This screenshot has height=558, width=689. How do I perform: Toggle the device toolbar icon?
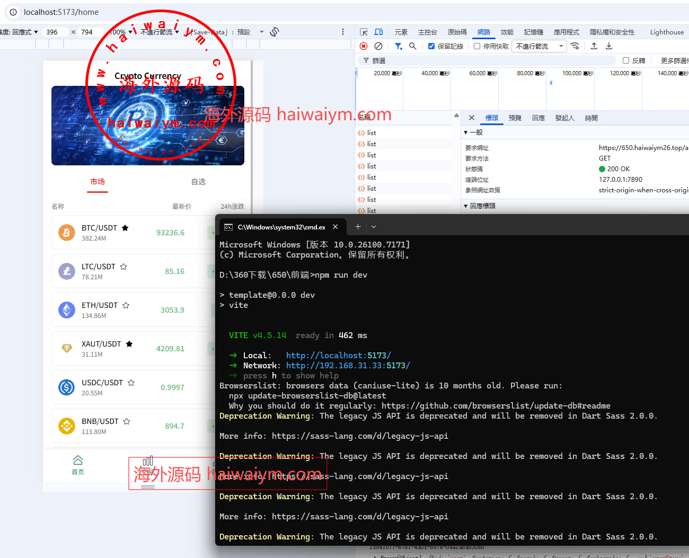click(378, 32)
